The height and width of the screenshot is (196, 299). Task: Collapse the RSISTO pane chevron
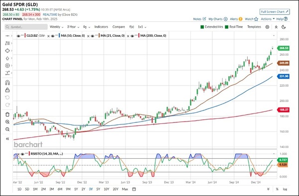click(274, 154)
